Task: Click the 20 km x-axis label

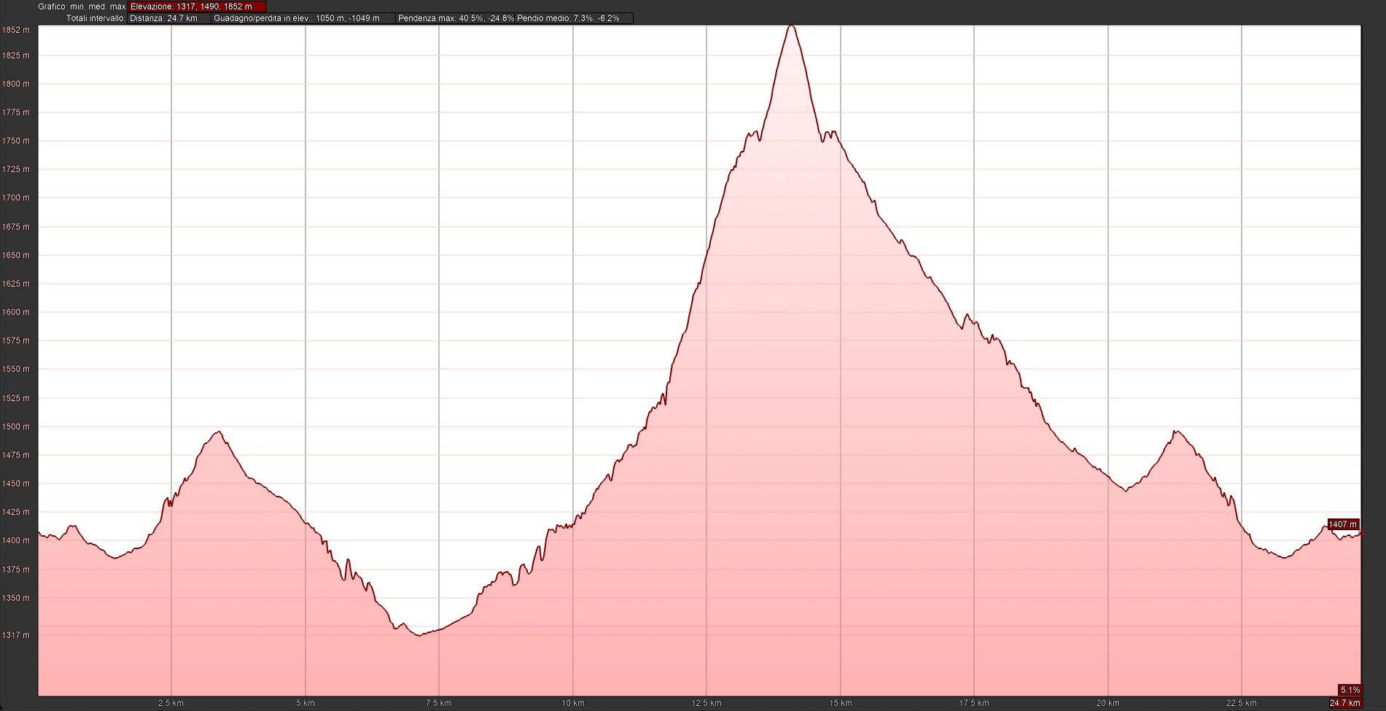Action: pos(1107,703)
